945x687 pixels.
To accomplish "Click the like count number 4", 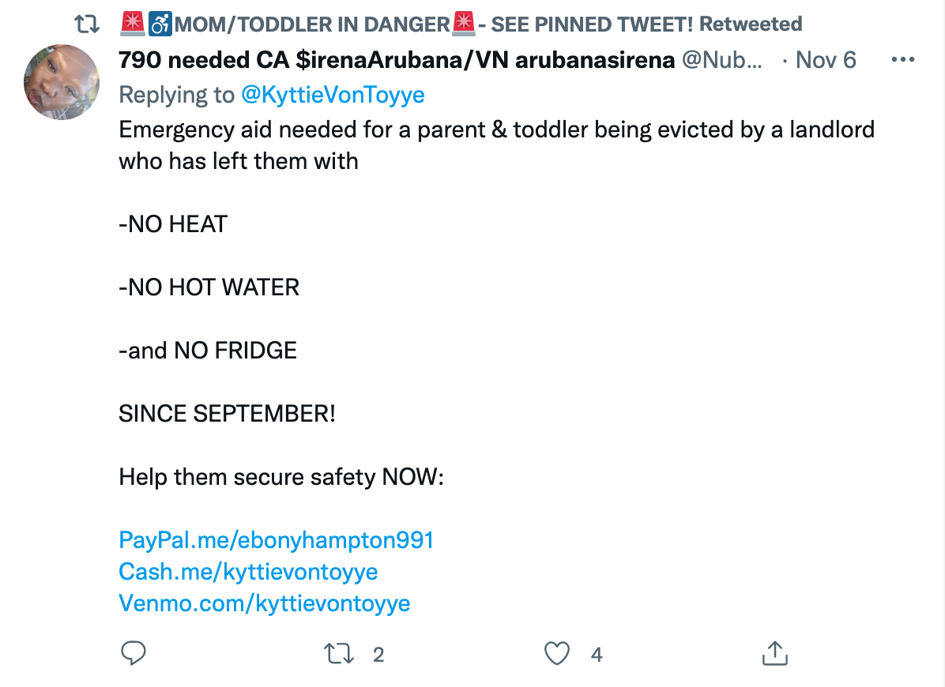I will tap(597, 655).
